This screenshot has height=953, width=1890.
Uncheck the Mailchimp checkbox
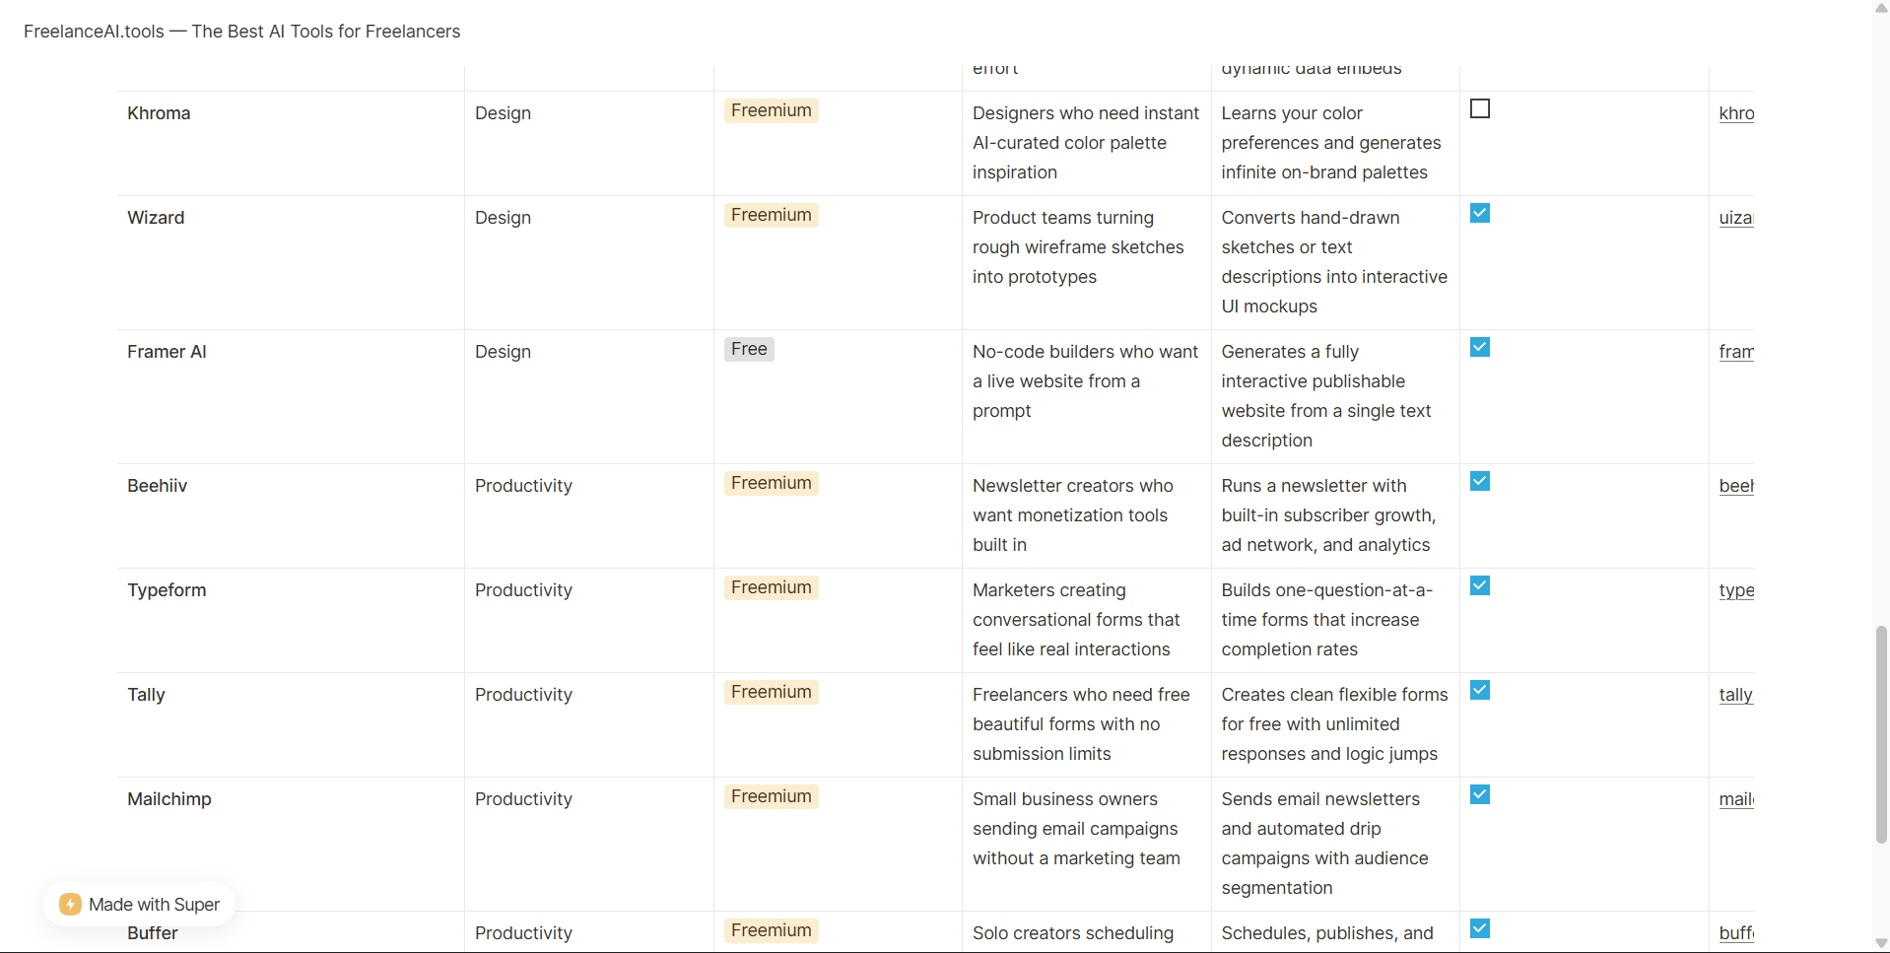point(1480,794)
